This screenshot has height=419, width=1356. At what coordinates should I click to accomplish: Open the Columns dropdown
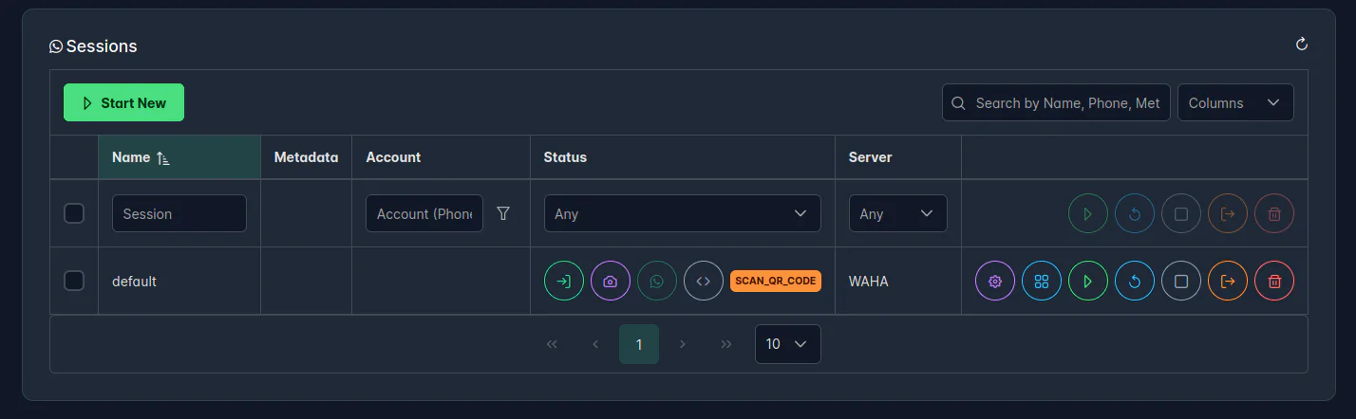point(1234,102)
